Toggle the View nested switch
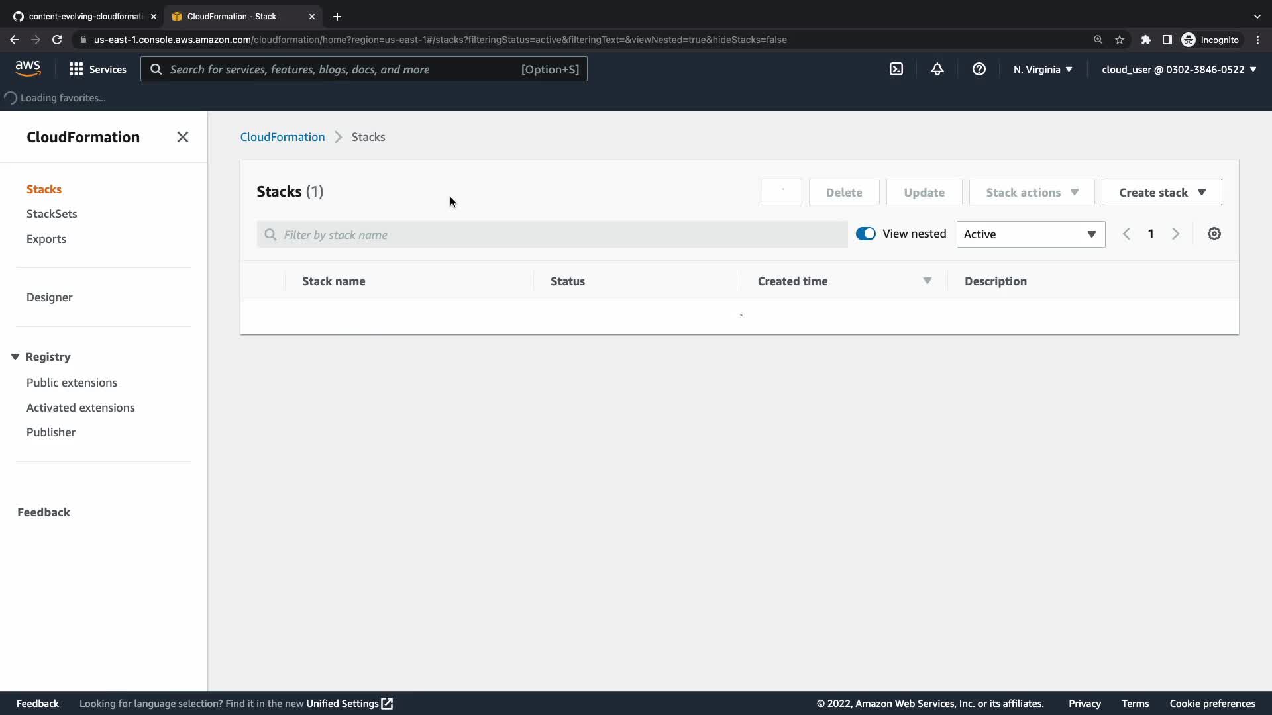The height and width of the screenshot is (715, 1272). pos(865,234)
